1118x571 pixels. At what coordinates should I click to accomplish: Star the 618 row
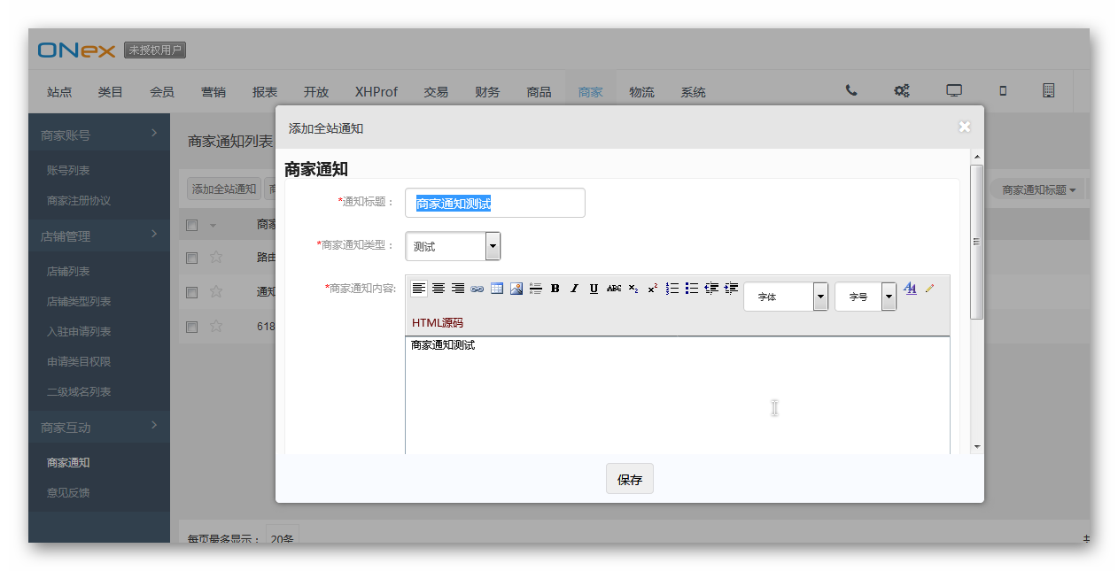(216, 326)
